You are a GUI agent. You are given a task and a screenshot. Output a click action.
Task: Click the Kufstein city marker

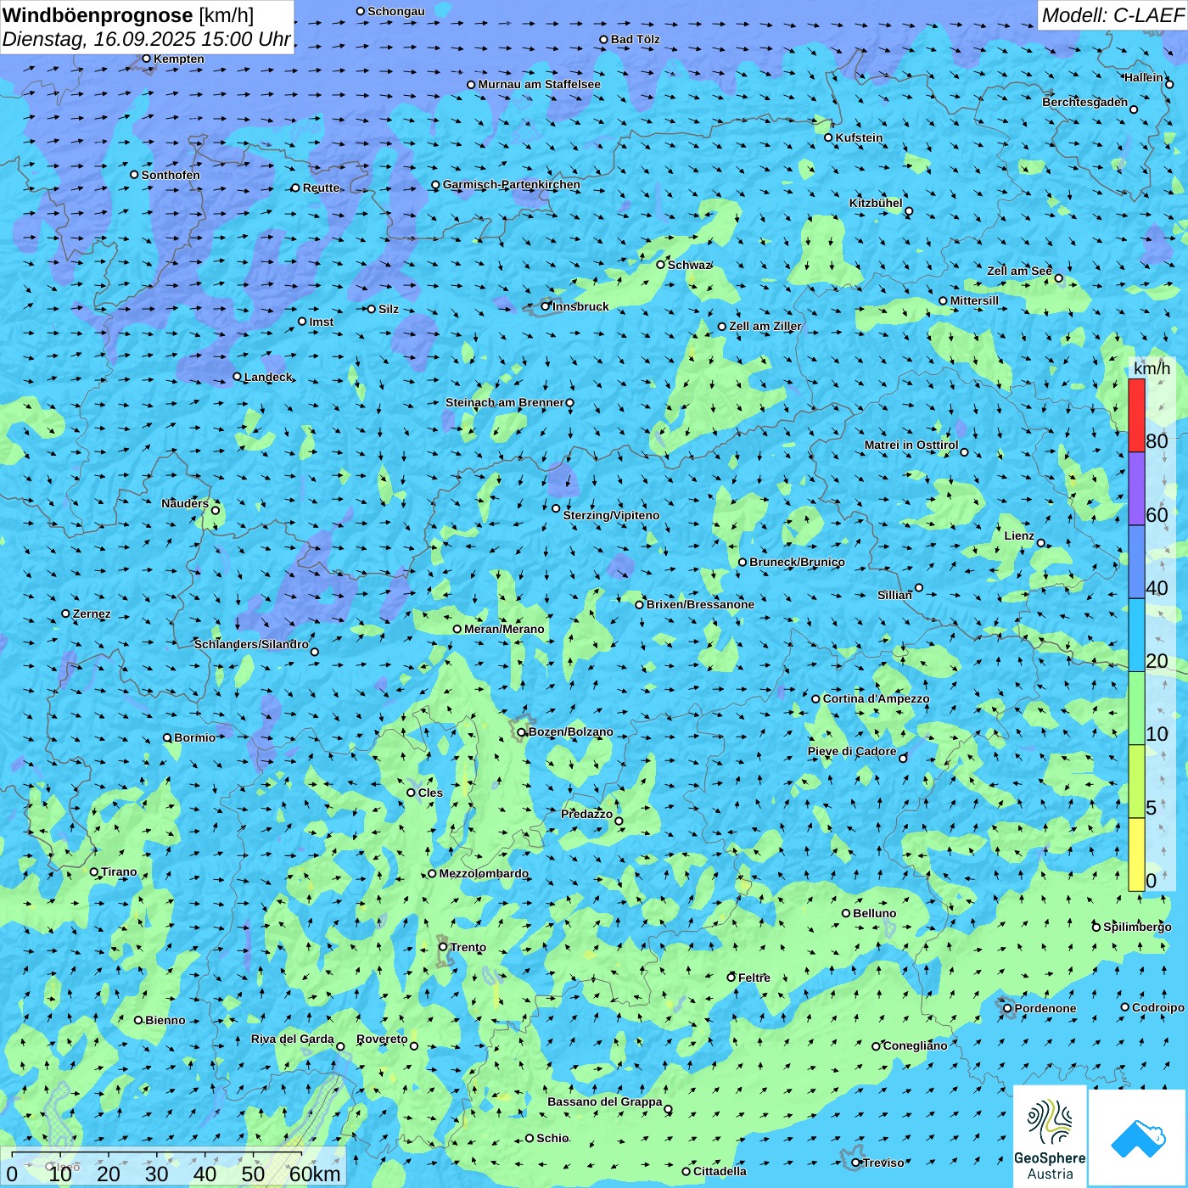coord(829,137)
